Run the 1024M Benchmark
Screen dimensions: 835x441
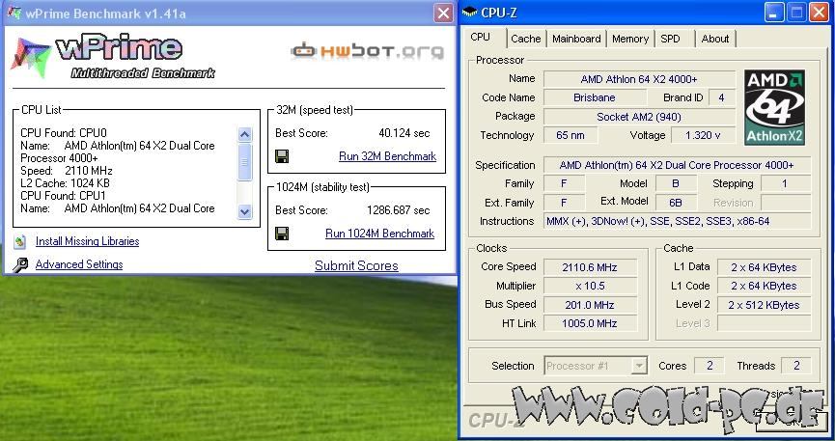(379, 234)
